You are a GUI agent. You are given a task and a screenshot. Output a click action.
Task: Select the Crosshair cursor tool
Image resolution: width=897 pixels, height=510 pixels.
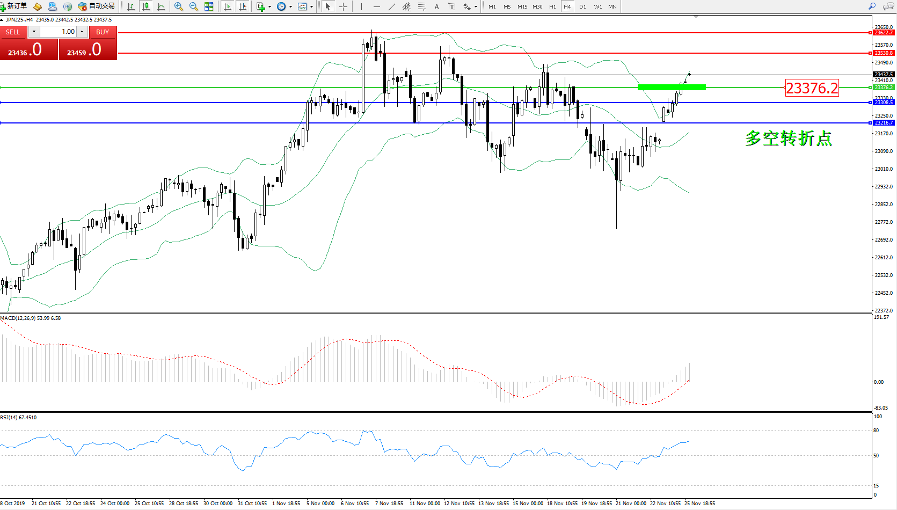pos(343,6)
